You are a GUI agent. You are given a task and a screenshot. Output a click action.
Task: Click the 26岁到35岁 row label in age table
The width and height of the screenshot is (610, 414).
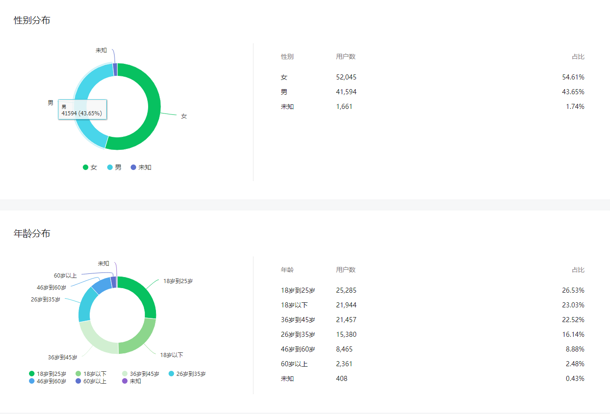click(298, 335)
